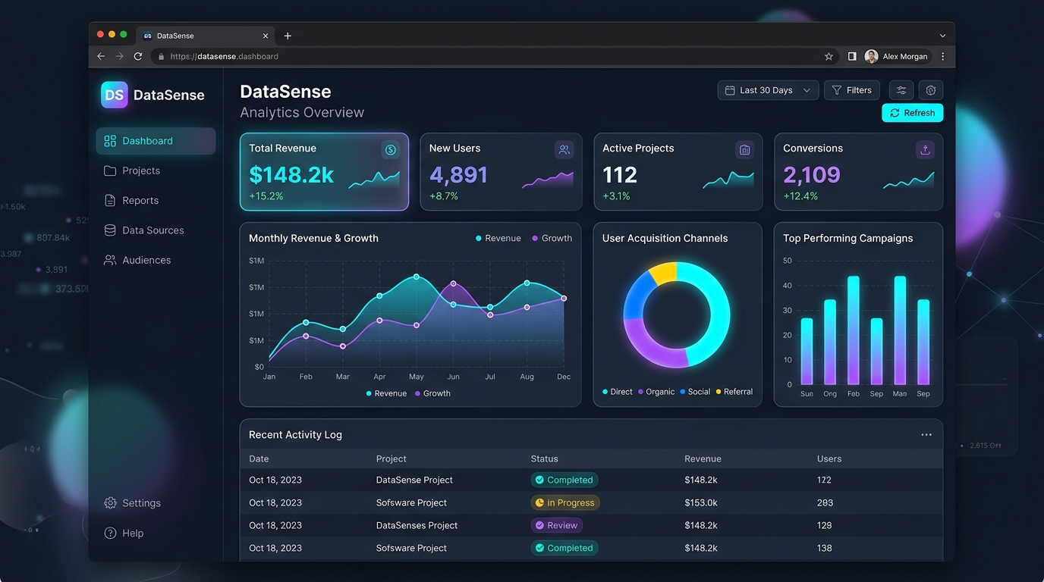Click the gear icon beside sliders button

coord(931,90)
